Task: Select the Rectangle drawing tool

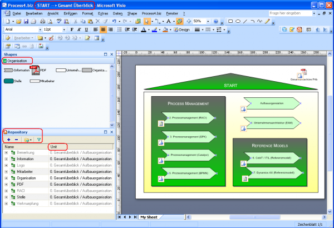Action: coord(230,21)
